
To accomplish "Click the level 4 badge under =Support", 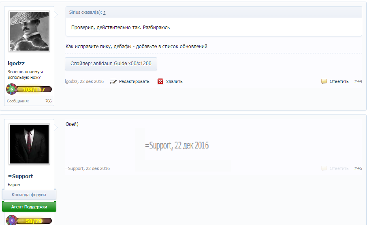I will click(x=11, y=221).
